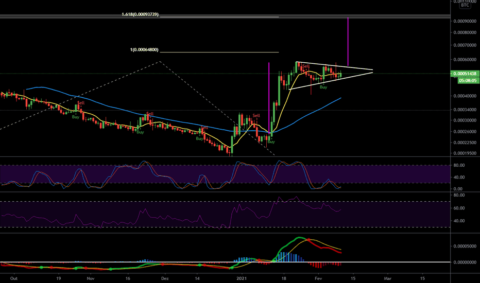Viewport: 480px width, 283px height.
Task: Click the 0.00026000 price axis label
Action: point(465,132)
